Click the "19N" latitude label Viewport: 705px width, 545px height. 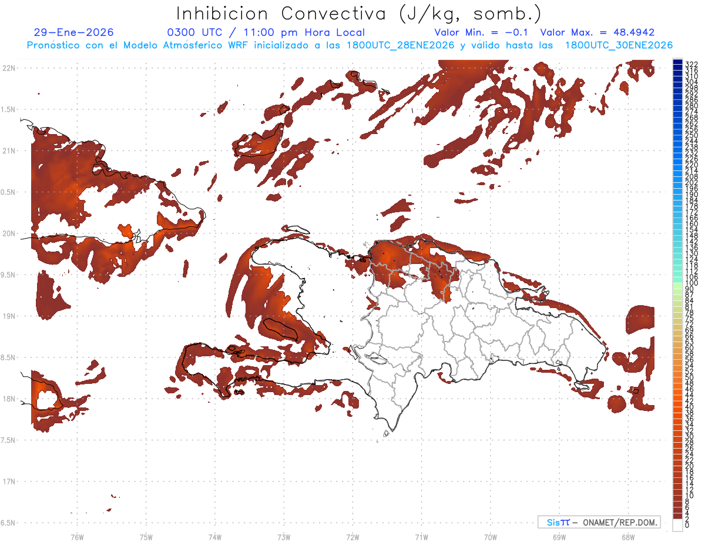coord(9,316)
